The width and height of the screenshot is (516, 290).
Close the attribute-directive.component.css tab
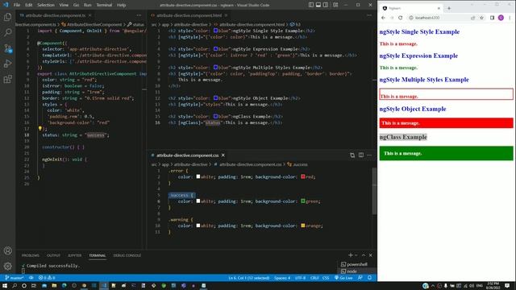pyautogui.click(x=223, y=155)
